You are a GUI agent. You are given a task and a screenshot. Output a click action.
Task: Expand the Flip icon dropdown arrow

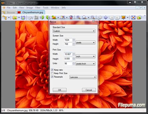(58, 17)
